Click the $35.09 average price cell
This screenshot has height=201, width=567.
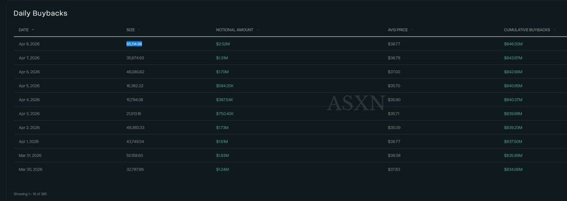393,127
